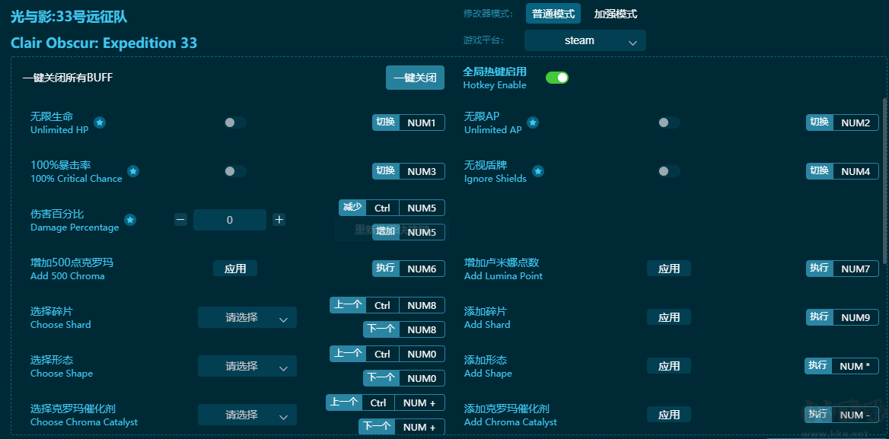Click the Ctrl NUM8 previous shard hotkey

click(x=387, y=305)
